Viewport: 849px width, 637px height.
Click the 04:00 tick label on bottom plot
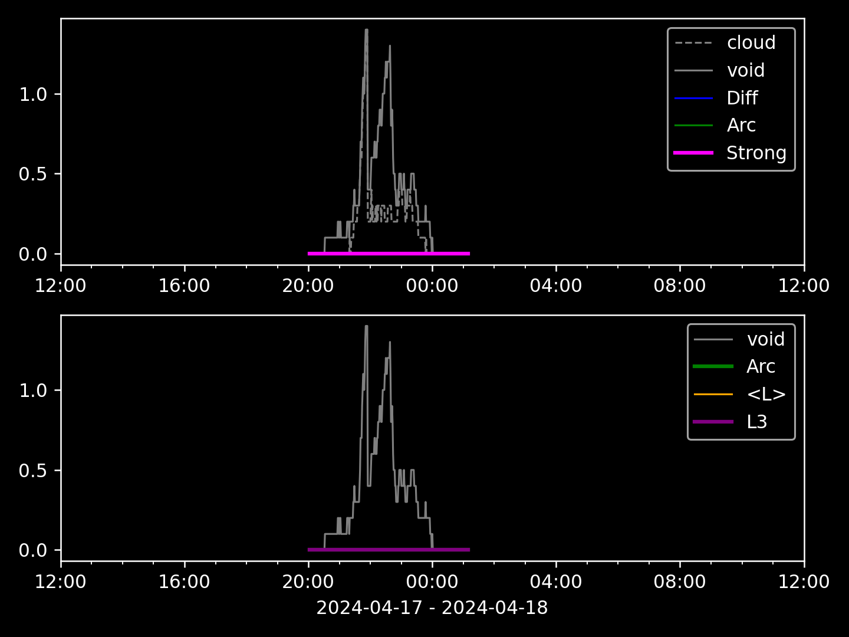coord(555,582)
